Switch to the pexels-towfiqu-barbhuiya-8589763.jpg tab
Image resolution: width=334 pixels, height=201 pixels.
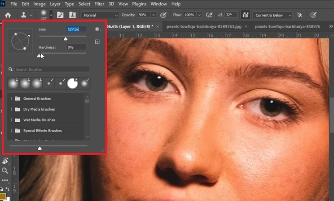point(203,26)
